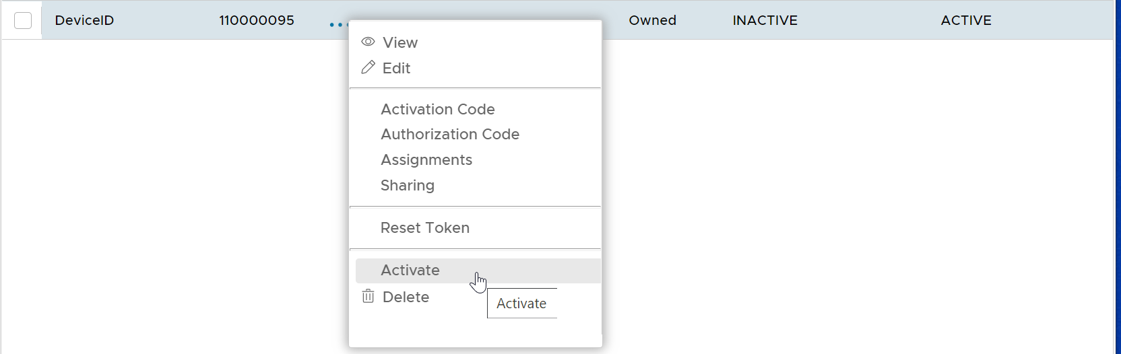This screenshot has height=354, width=1121.
Task: Select the Authorization Code menu entry
Action: click(x=449, y=134)
